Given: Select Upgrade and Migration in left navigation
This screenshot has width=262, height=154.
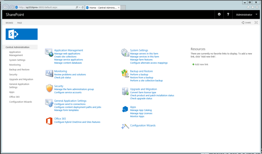Looking at the screenshot, I should (21, 79).
